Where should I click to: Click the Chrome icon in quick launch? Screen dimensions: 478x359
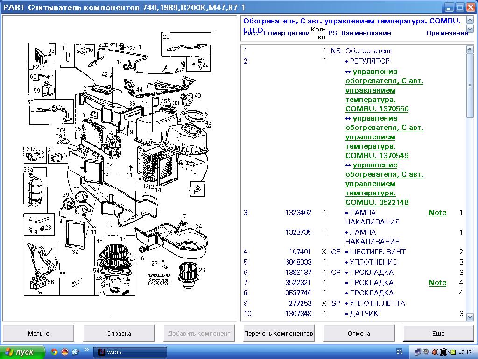pos(54,352)
